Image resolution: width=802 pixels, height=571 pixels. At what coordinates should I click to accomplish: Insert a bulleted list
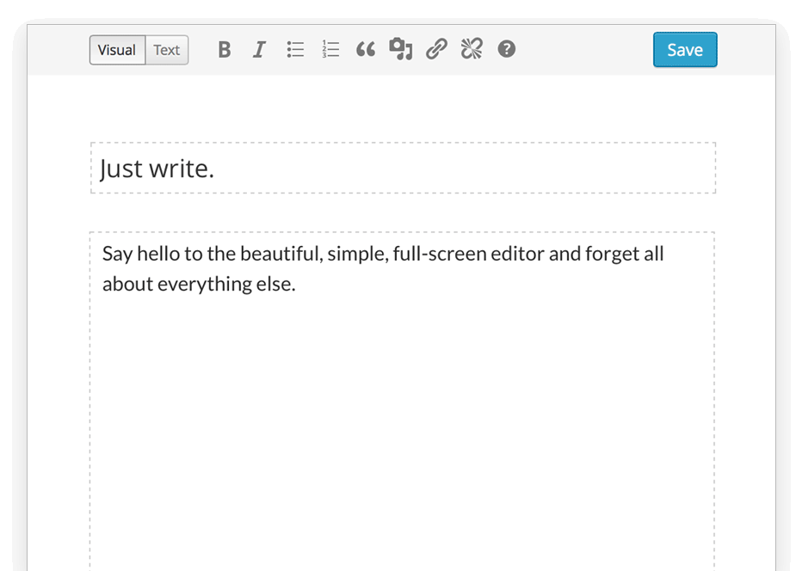click(295, 50)
